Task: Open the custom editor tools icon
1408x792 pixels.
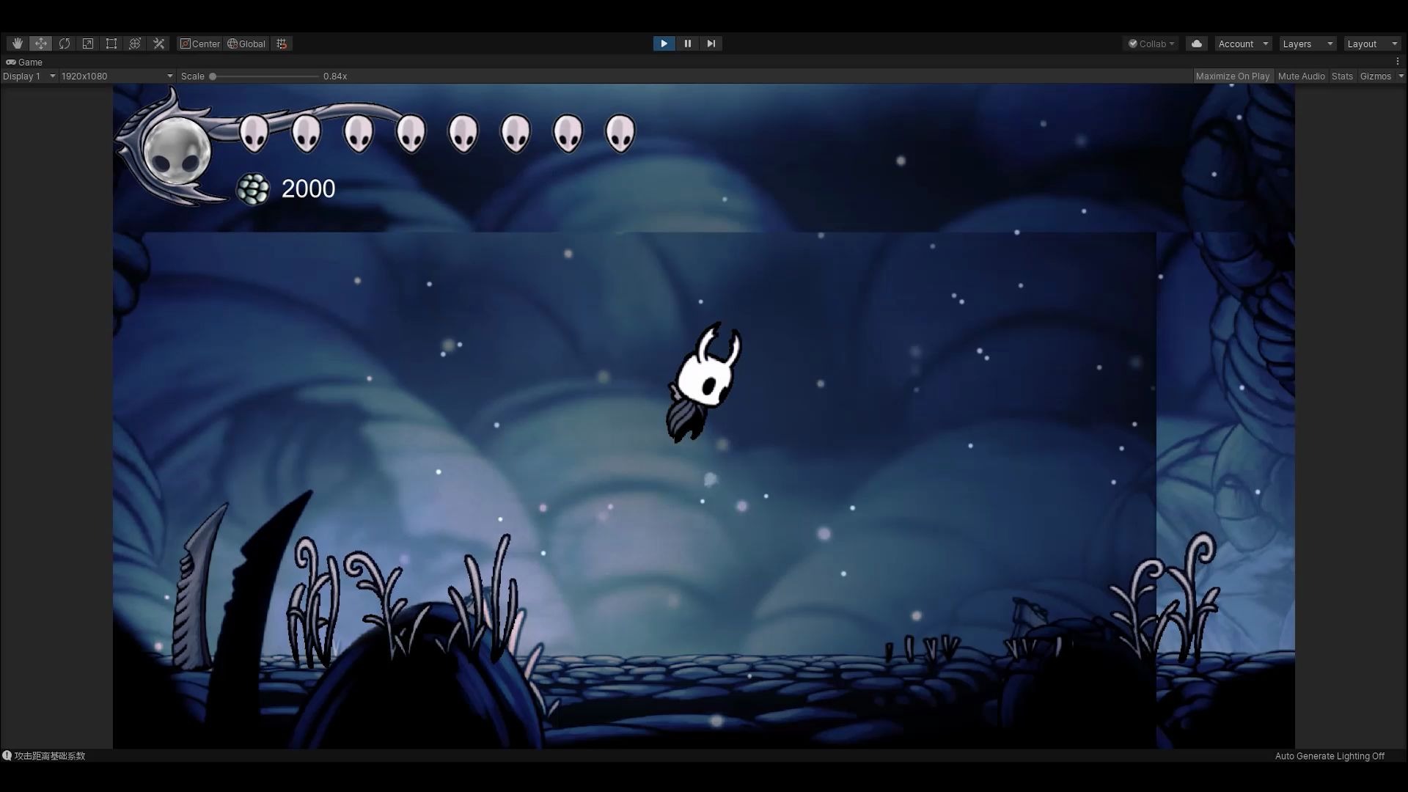Action: click(x=158, y=43)
